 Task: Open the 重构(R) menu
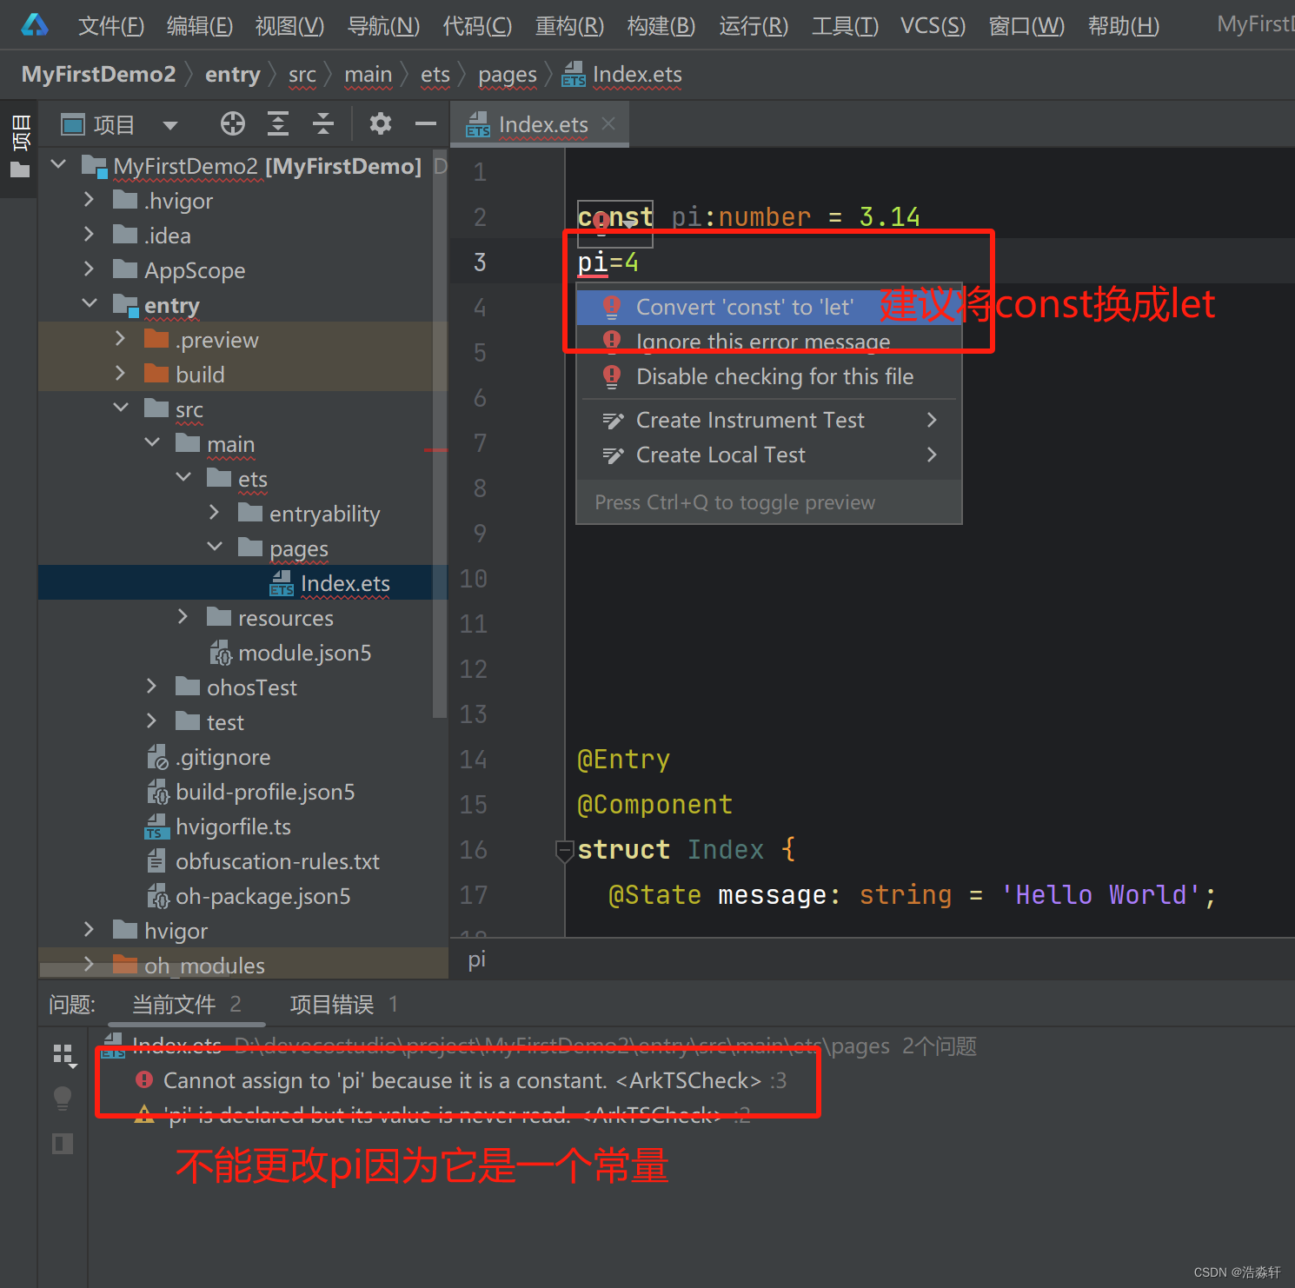click(x=569, y=26)
